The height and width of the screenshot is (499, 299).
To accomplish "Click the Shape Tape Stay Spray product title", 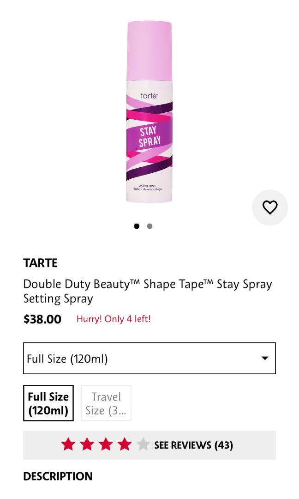I will [x=148, y=291].
